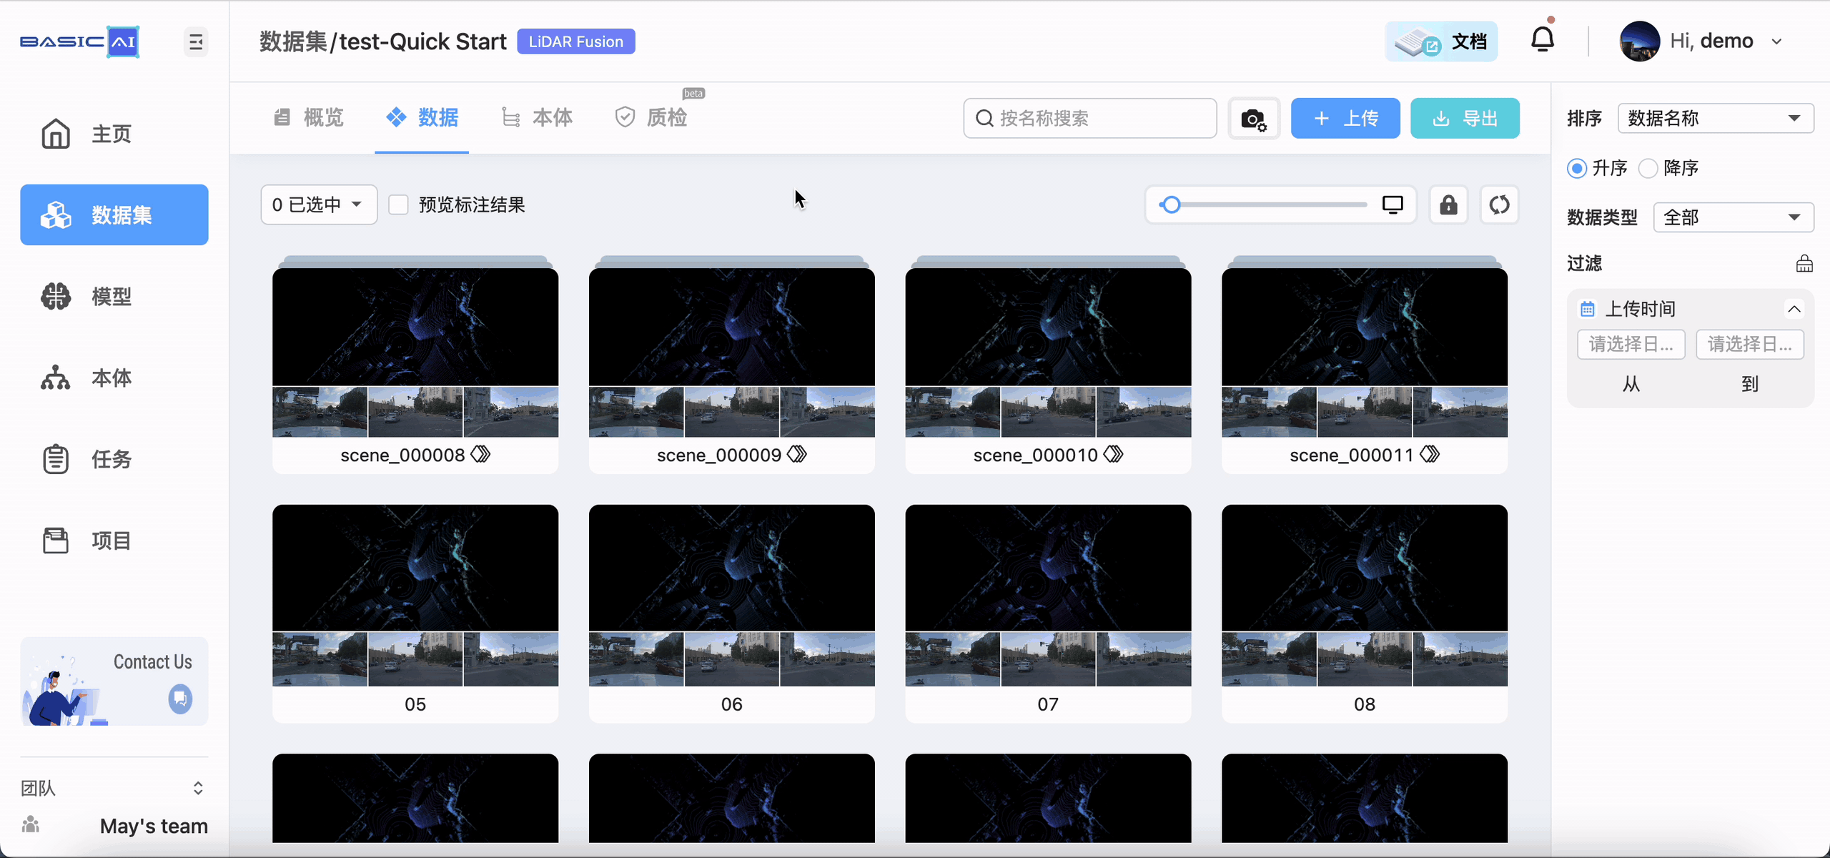Open scene_000008 thumbnail

[415, 352]
